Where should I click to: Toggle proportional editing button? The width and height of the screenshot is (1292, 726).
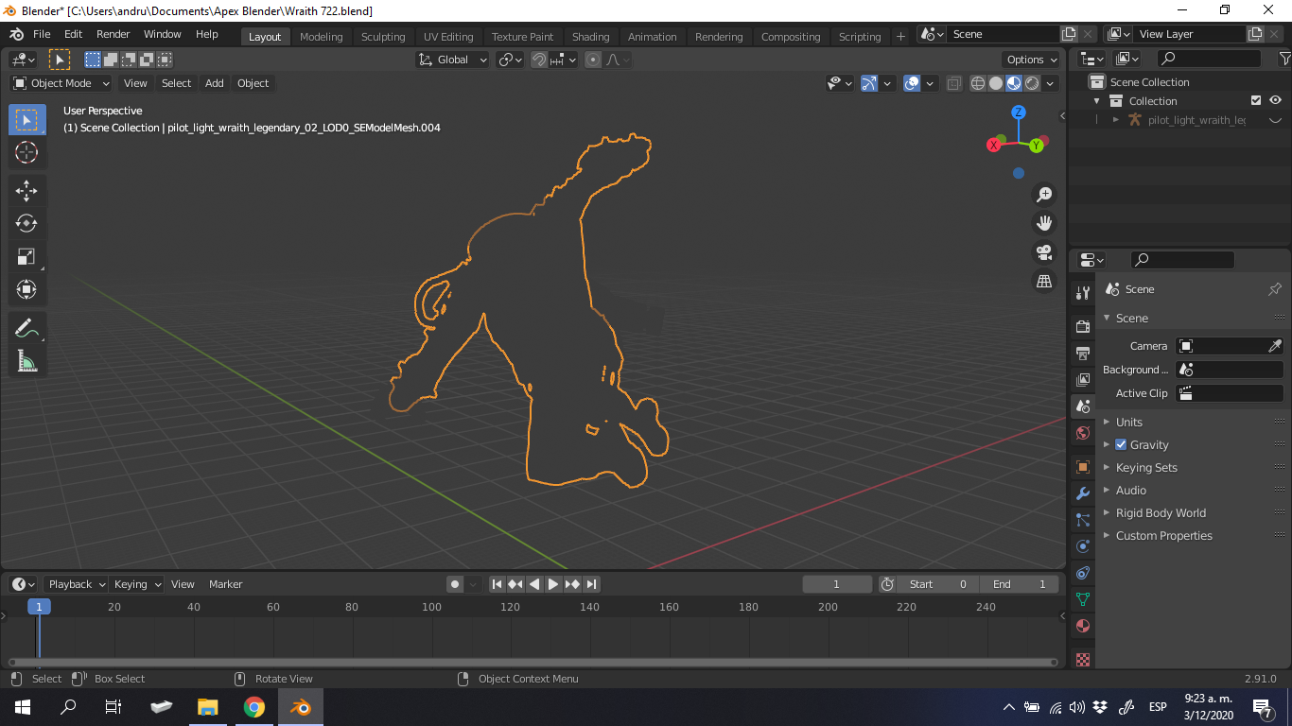pos(593,60)
